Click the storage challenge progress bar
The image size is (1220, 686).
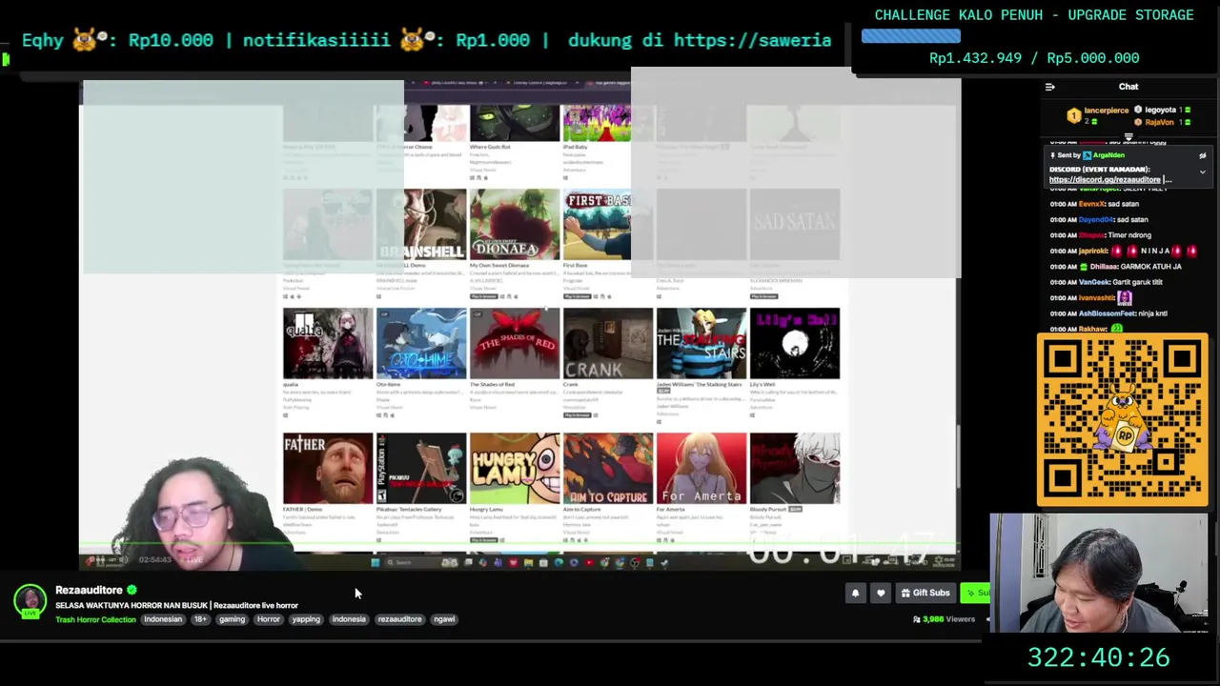(911, 36)
